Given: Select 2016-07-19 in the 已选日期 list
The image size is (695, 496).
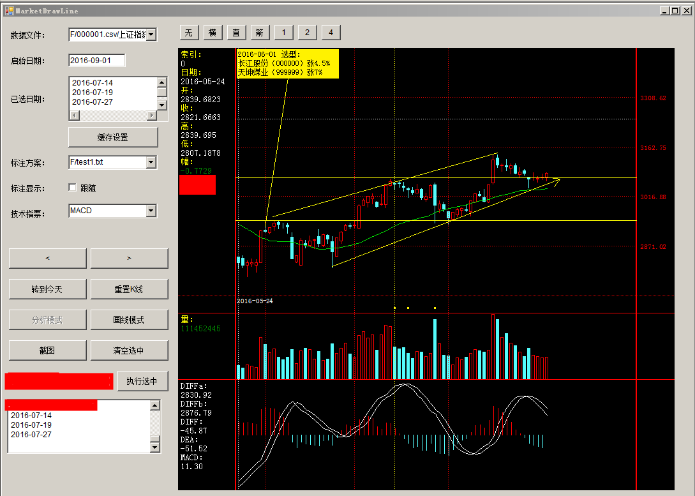Looking at the screenshot, I should [x=93, y=93].
